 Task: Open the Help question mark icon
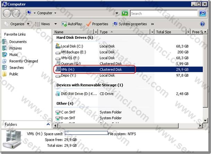pyautogui.click(x=202, y=24)
